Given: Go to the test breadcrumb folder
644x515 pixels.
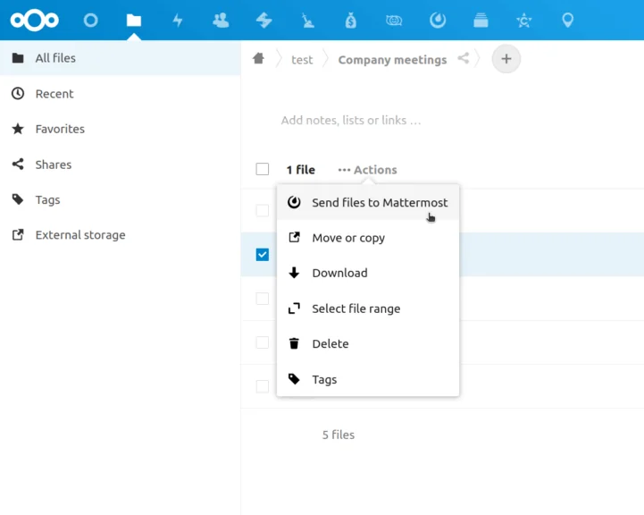Looking at the screenshot, I should [x=302, y=60].
